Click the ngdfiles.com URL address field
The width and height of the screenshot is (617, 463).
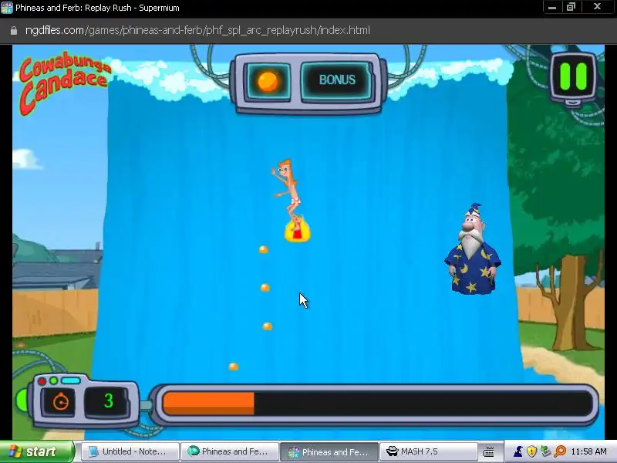[197, 30]
